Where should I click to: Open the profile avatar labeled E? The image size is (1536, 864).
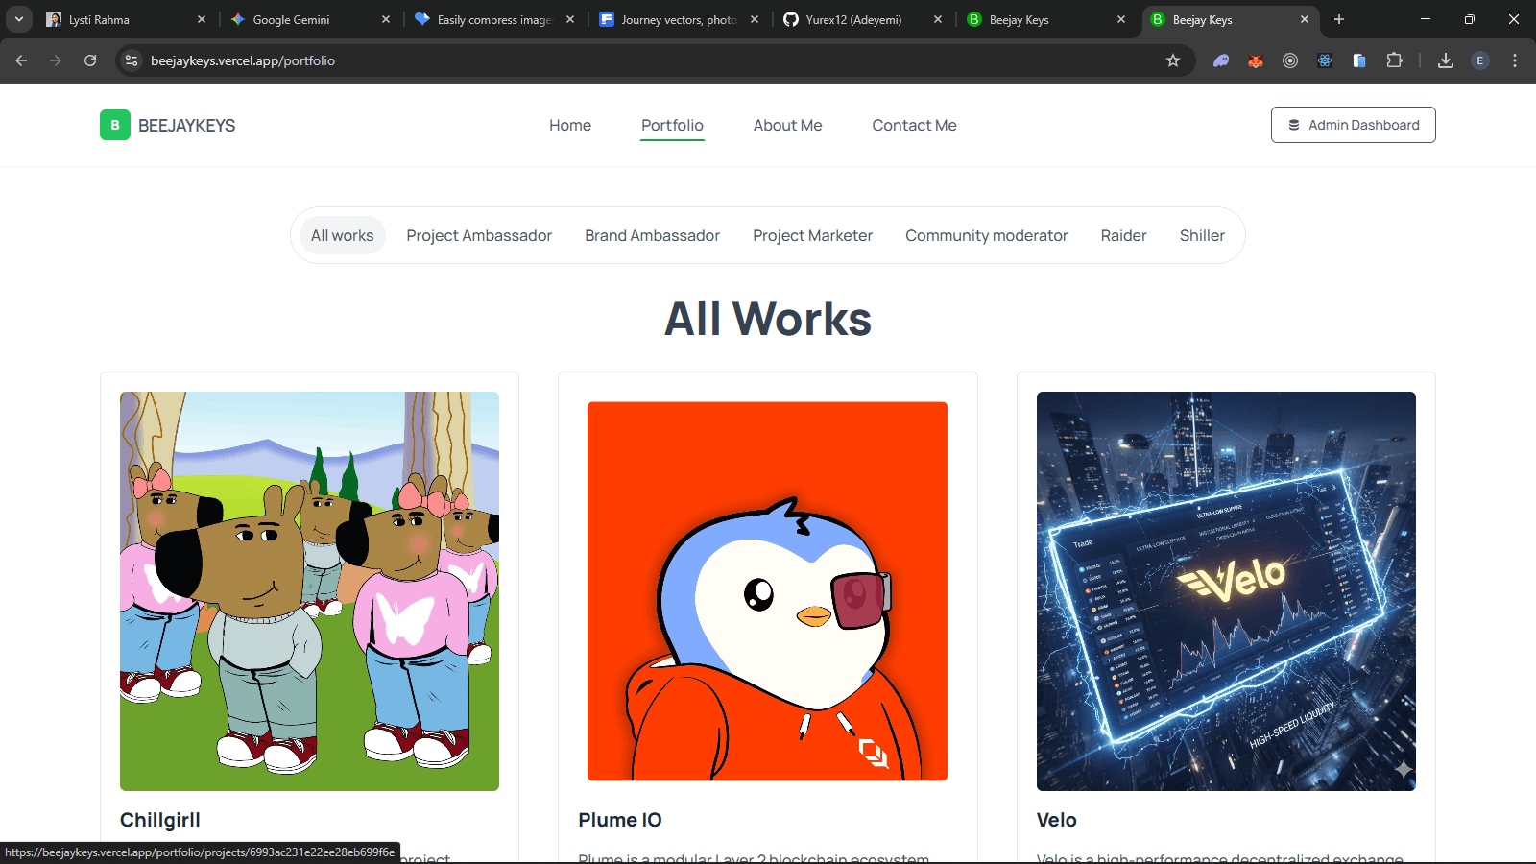[1480, 60]
